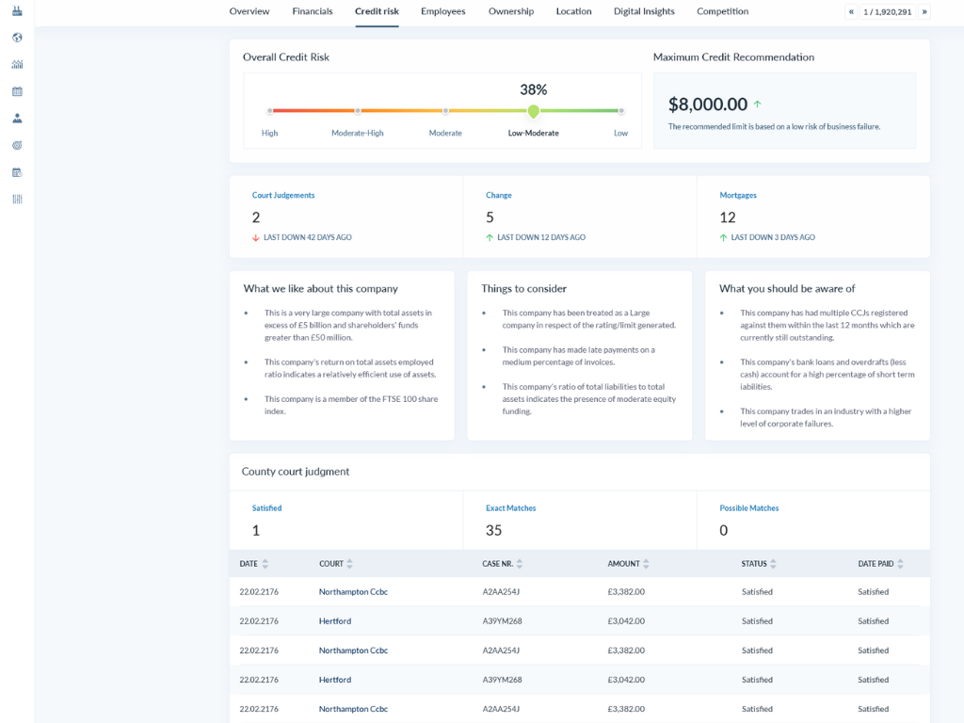The height and width of the screenshot is (723, 964).
Task: Switch to the Financials tab
Action: tap(312, 11)
